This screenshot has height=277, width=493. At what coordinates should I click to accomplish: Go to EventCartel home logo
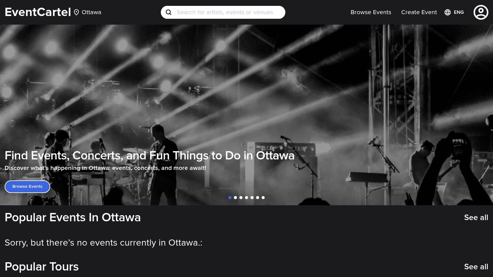pyautogui.click(x=38, y=12)
